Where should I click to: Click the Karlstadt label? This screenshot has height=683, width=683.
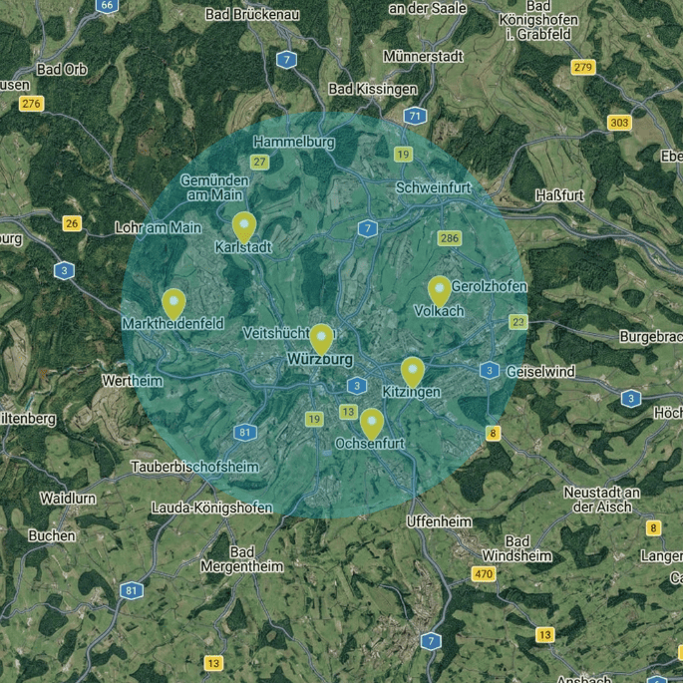tap(243, 247)
